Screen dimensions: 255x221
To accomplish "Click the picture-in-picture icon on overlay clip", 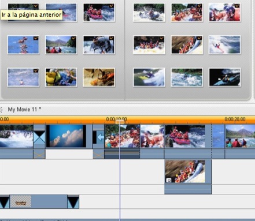I will pos(169,180).
